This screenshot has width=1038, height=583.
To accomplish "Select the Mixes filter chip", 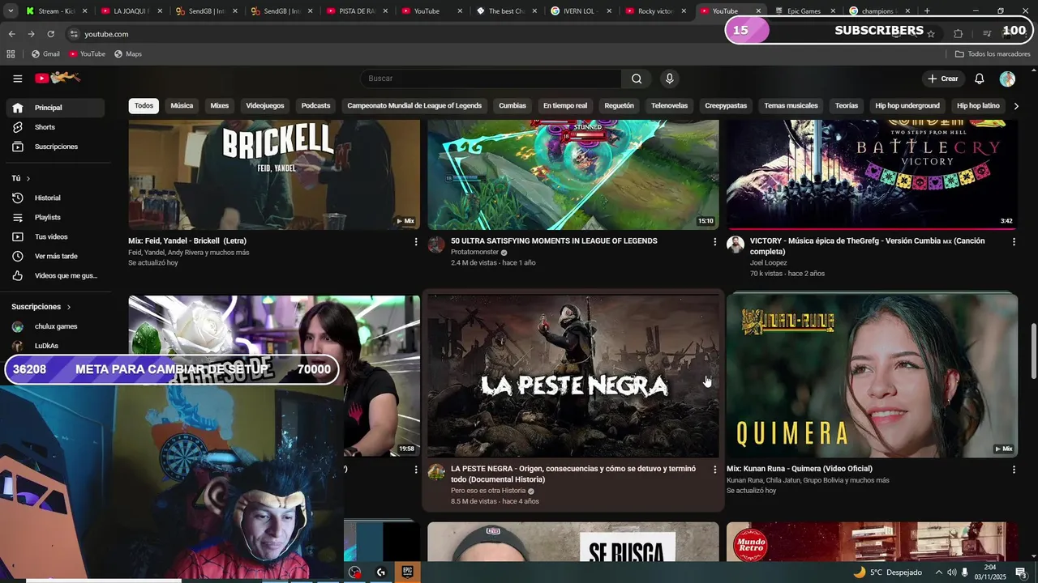I will (219, 106).
